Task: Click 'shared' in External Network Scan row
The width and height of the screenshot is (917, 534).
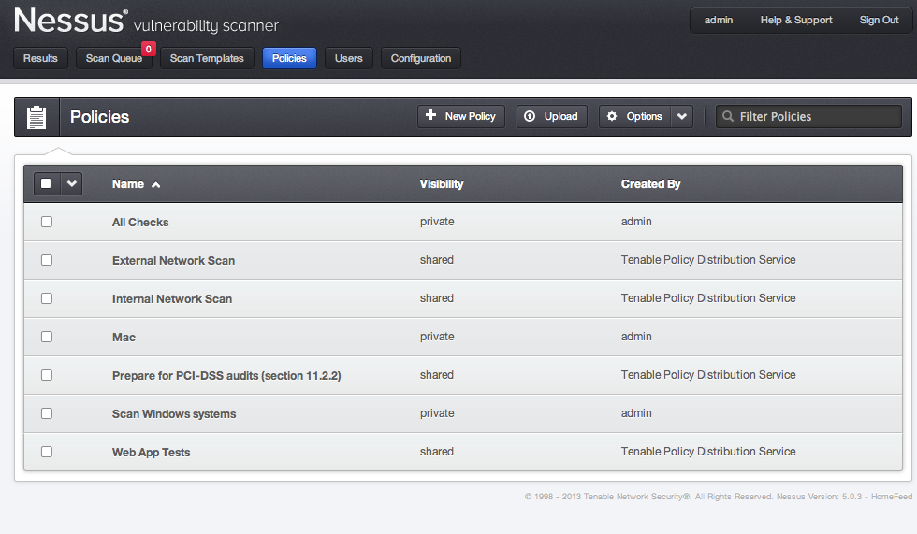Action: [437, 260]
